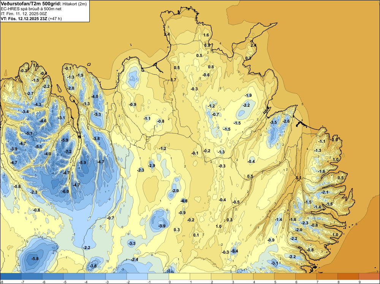This screenshot has height=284, width=380.
Task: Click the legend swatch between 8 and 9
Action: tap(348, 276)
